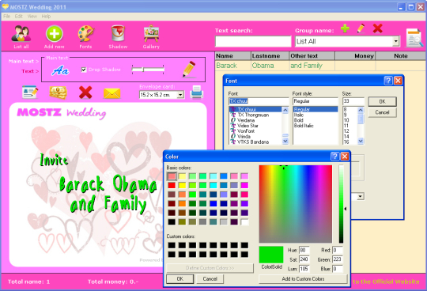Toggle the Drop Shadow checkbox

[84, 70]
